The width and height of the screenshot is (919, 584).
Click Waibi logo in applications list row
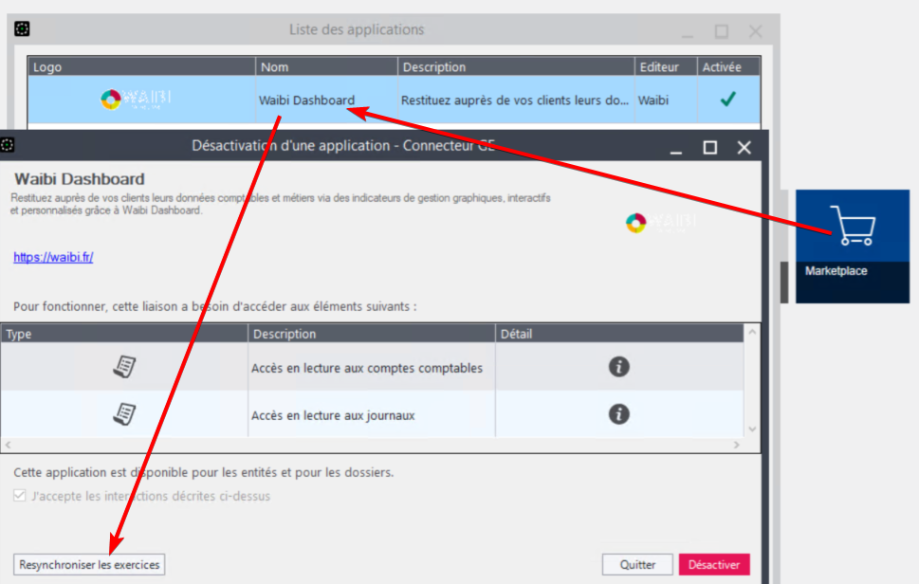[136, 99]
